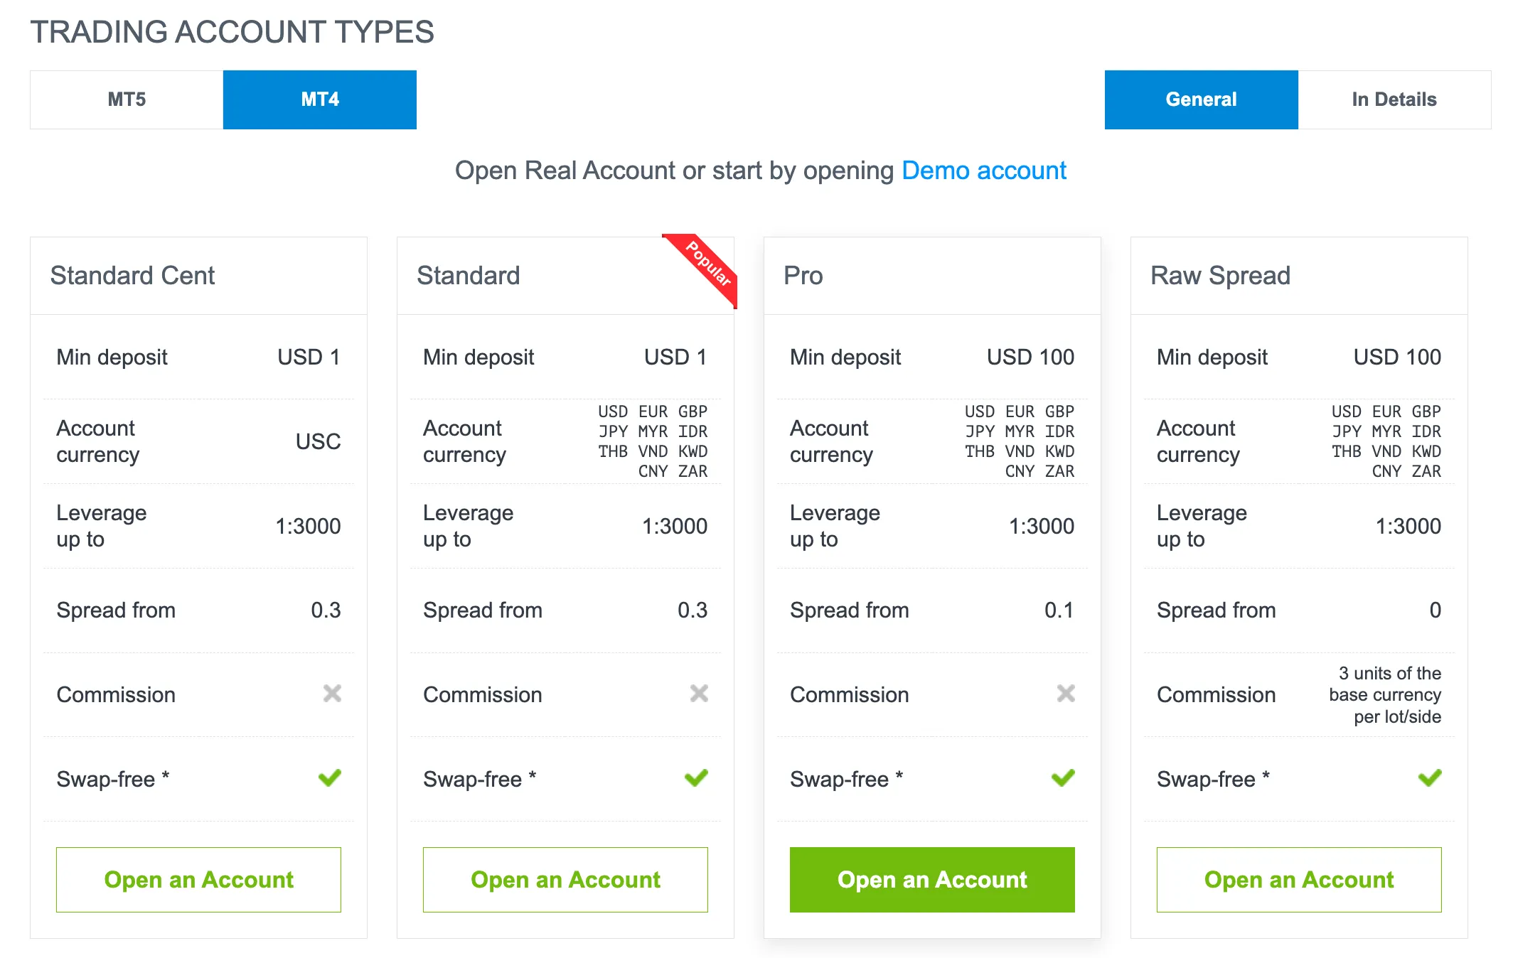Click the Pro account card heading
Viewport: 1513px width, 958px height.
[803, 276]
